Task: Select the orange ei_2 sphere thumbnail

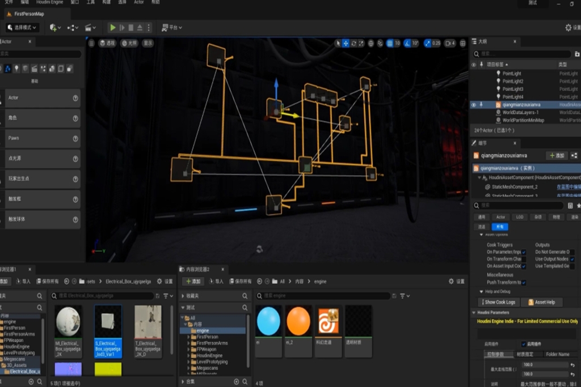Action: click(299, 320)
